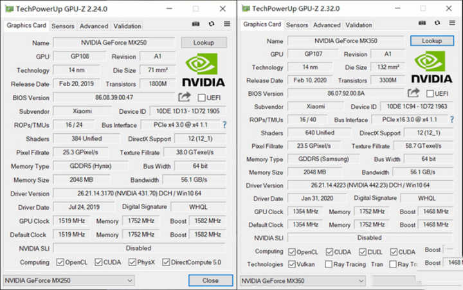Image resolution: width=463 pixels, height=290 pixels.
Task: Click the 71 mm² die size value
Action: [158, 70]
